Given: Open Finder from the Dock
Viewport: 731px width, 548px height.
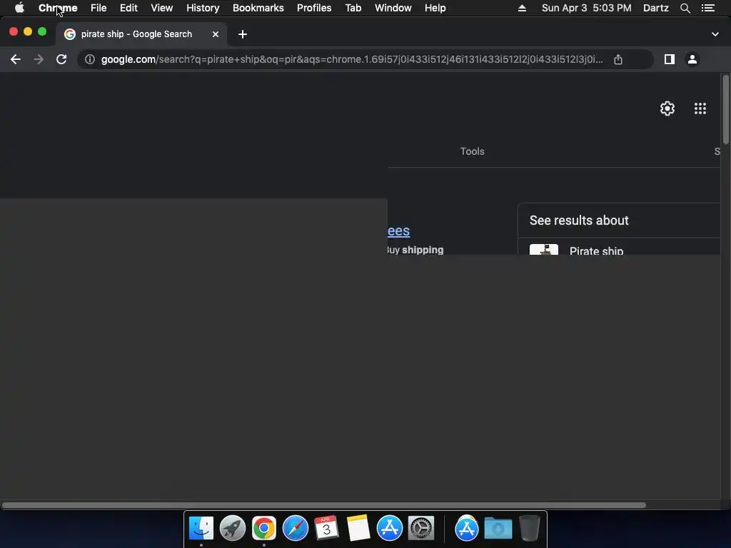Looking at the screenshot, I should coord(201,528).
